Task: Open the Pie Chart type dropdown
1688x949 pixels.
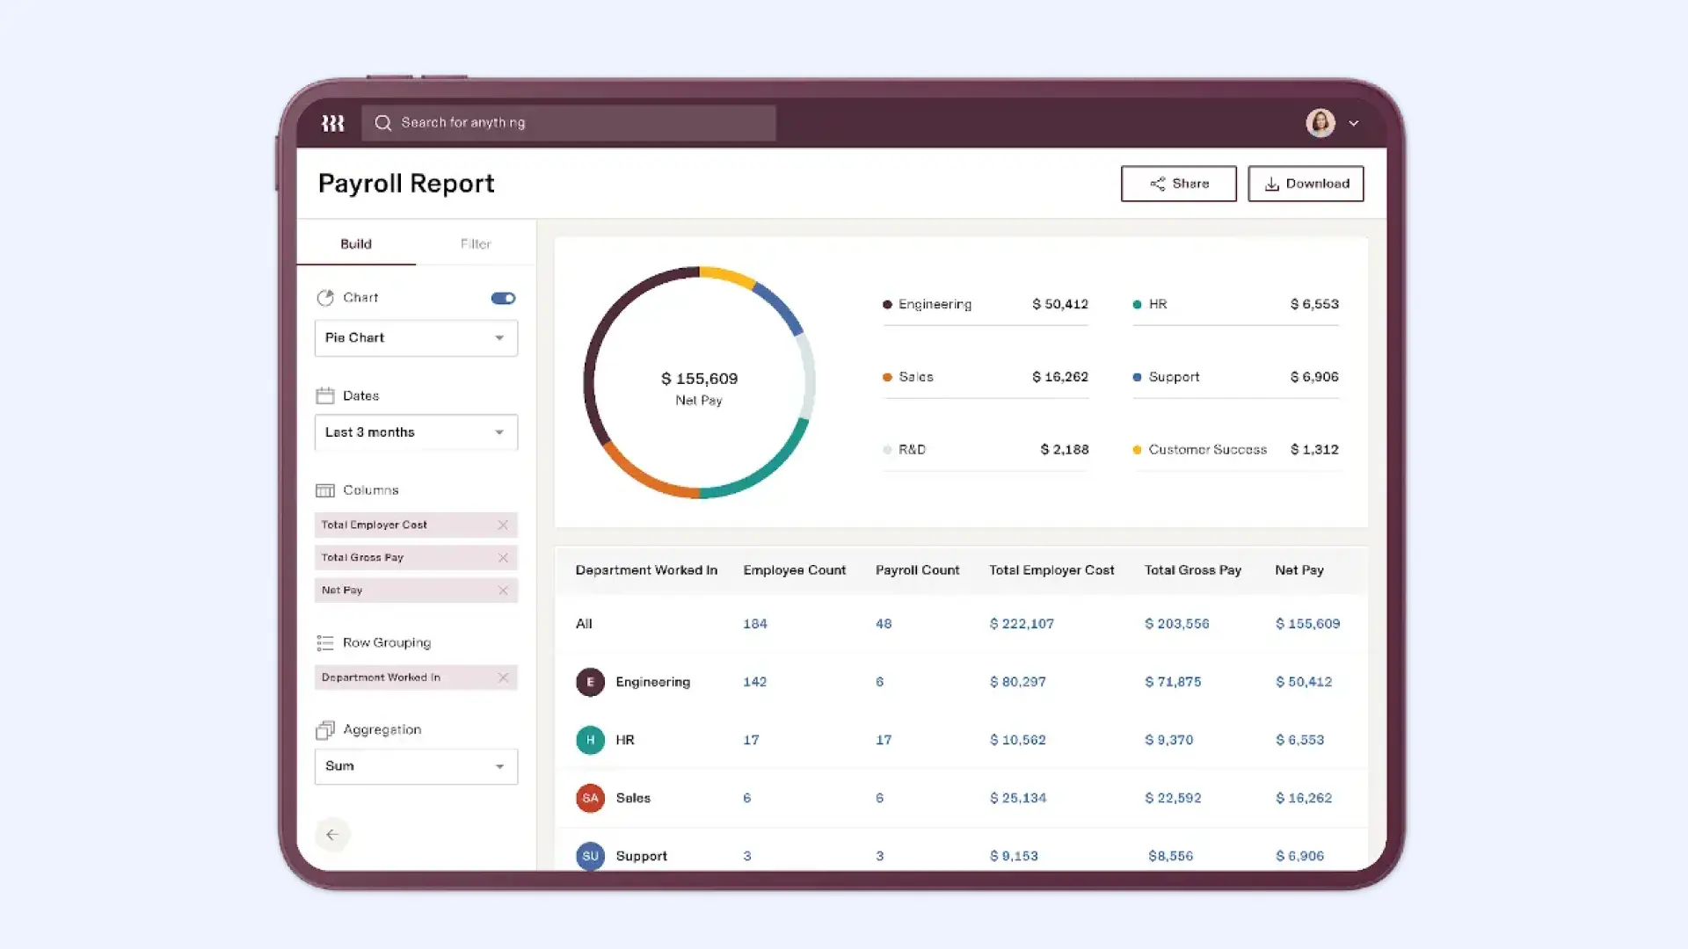Action: tap(416, 338)
